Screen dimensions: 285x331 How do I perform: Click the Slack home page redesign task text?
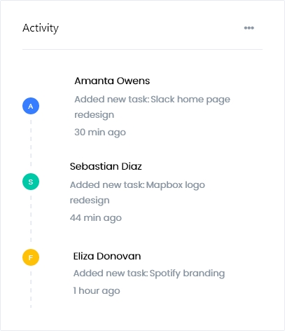click(152, 107)
